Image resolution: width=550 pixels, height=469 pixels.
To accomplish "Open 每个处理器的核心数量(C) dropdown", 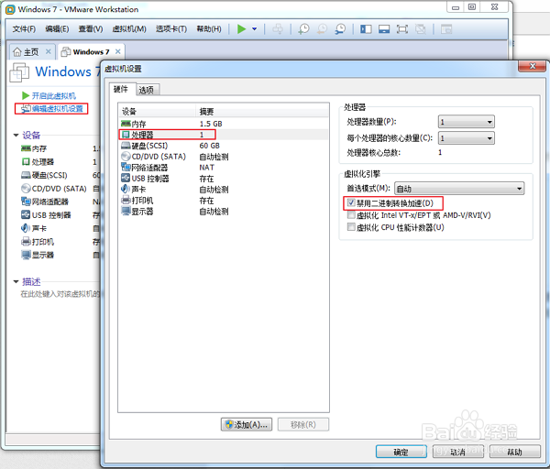I will point(467,138).
